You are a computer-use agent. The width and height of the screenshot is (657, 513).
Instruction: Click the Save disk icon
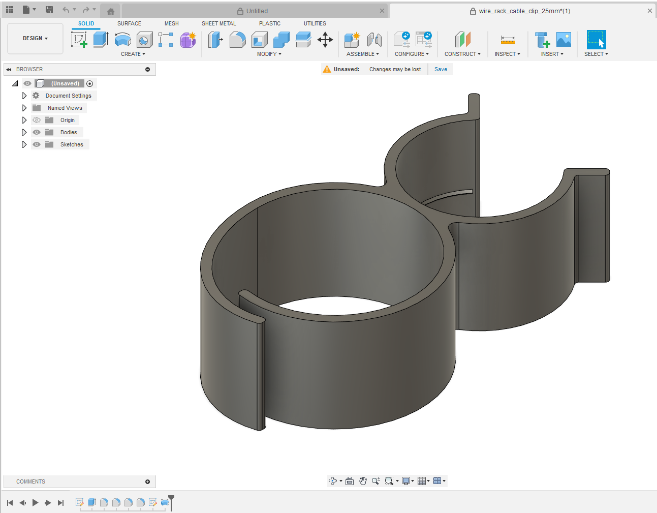(49, 10)
